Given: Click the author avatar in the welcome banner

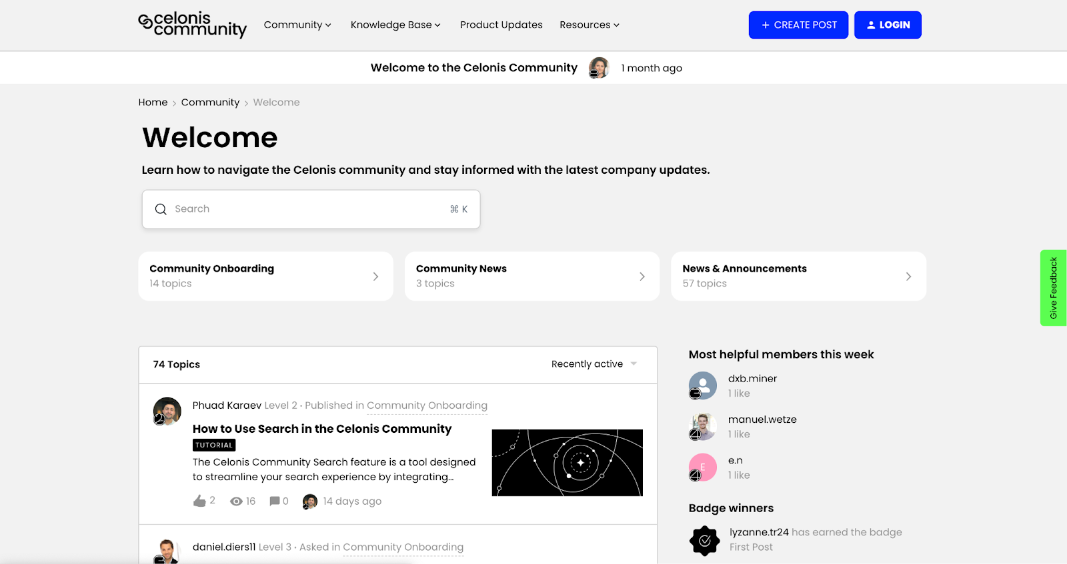Looking at the screenshot, I should [x=599, y=68].
